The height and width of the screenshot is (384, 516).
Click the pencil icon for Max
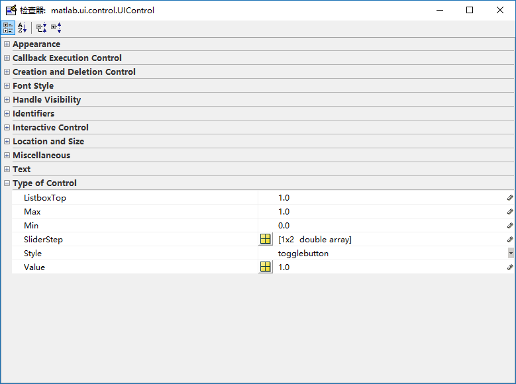pyautogui.click(x=510, y=211)
